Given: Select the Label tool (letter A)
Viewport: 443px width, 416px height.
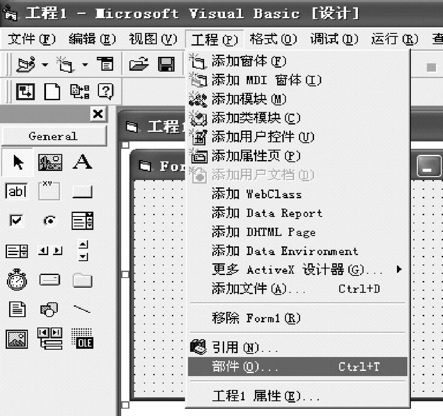Looking at the screenshot, I should (82, 162).
